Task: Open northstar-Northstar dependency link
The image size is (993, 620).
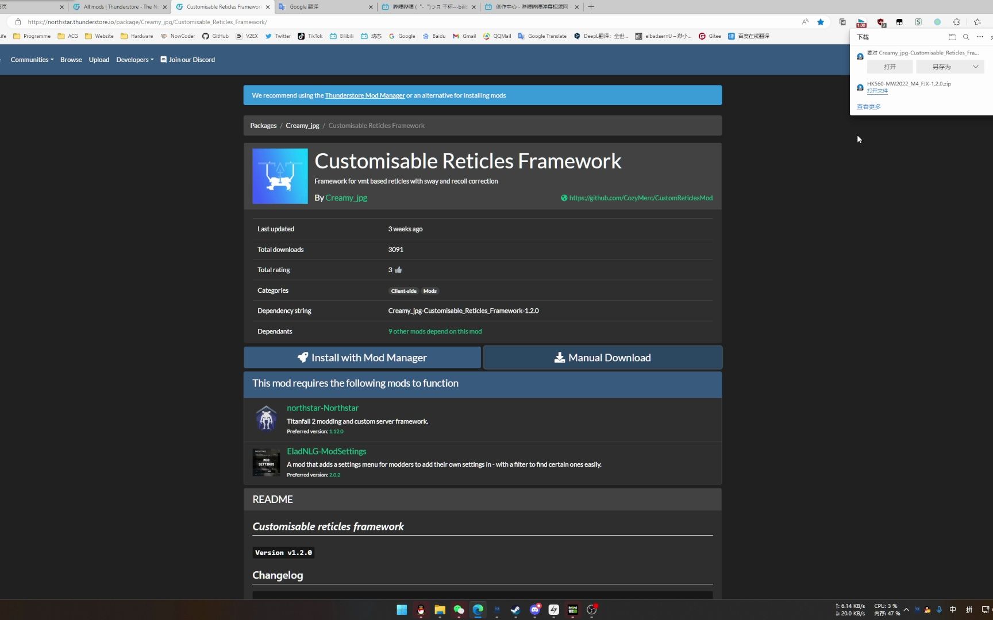Action: point(322,408)
